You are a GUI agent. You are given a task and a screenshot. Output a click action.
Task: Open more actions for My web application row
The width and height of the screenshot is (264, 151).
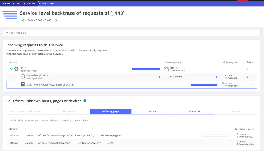[x=252, y=77]
